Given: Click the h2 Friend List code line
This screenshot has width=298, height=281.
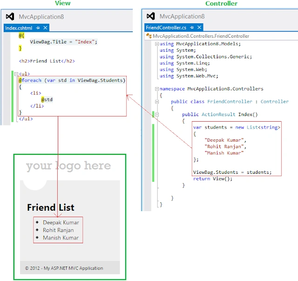Looking at the screenshot, I should 47,61.
